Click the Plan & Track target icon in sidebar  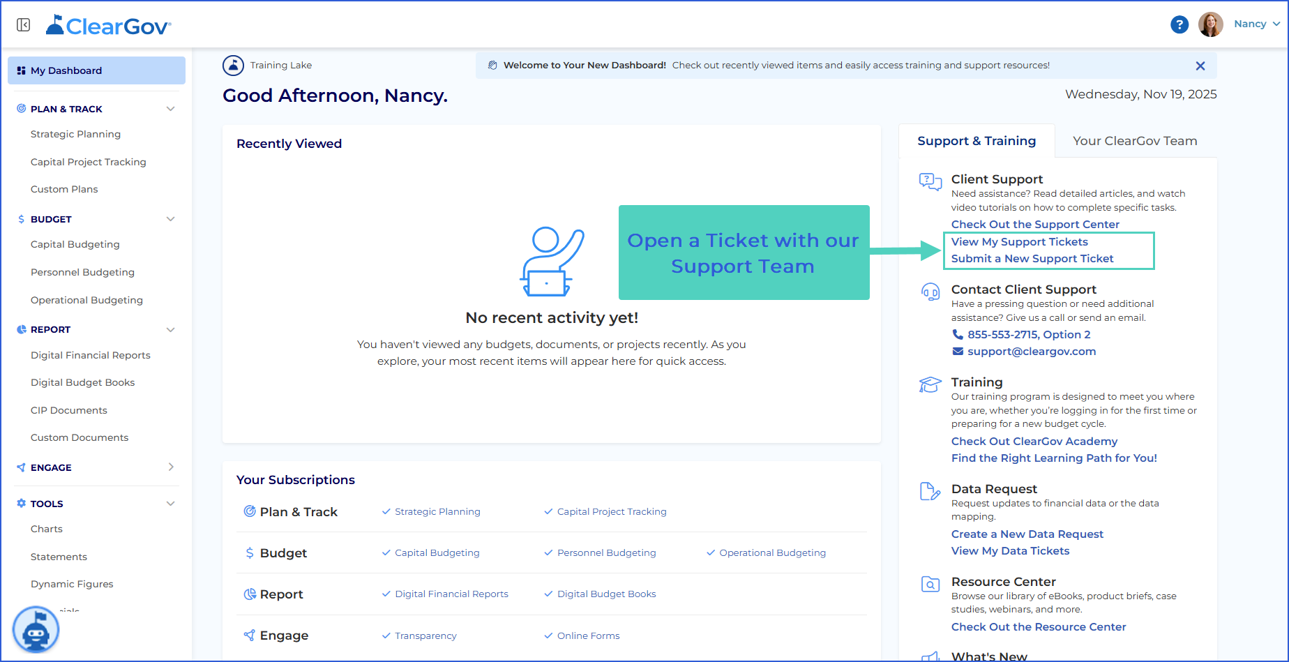pyautogui.click(x=22, y=109)
